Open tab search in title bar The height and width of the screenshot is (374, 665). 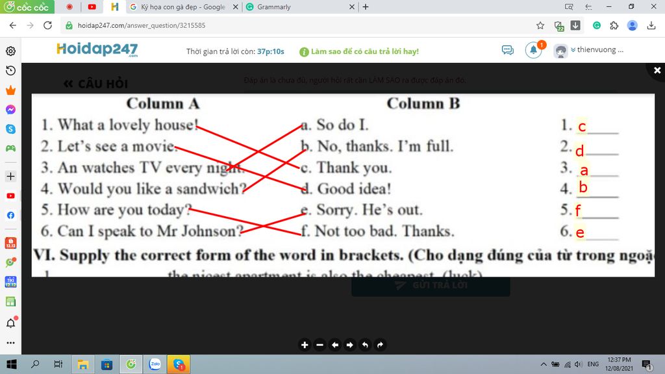click(x=569, y=6)
